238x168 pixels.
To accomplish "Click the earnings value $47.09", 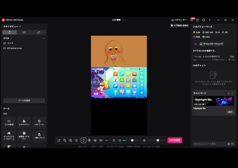I will pyautogui.click(x=207, y=32).
